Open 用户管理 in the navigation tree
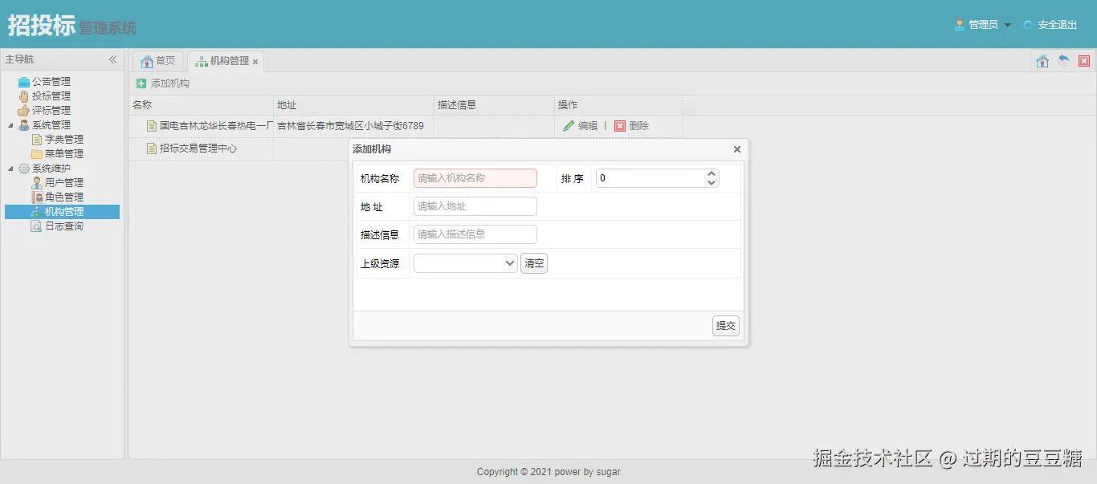The width and height of the screenshot is (1097, 484). (x=64, y=183)
